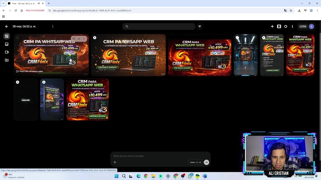Open more options on the first thumbnail
This screenshot has width=321, height=180.
[x=84, y=39]
